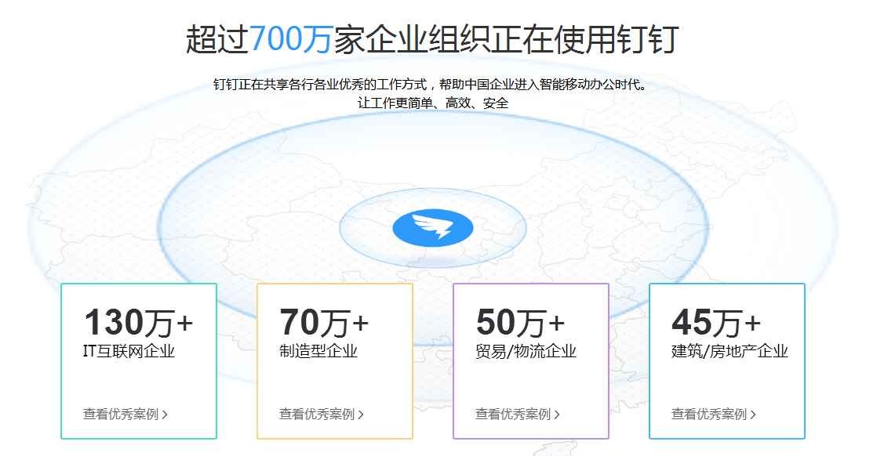View 查看优秀案例 for 制造型企业
Screen dimensions: 877x456
click(x=322, y=414)
